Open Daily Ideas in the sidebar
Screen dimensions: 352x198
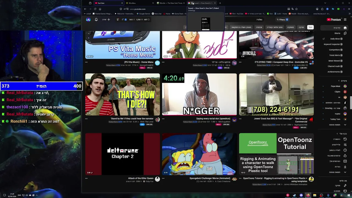tap(335, 39)
